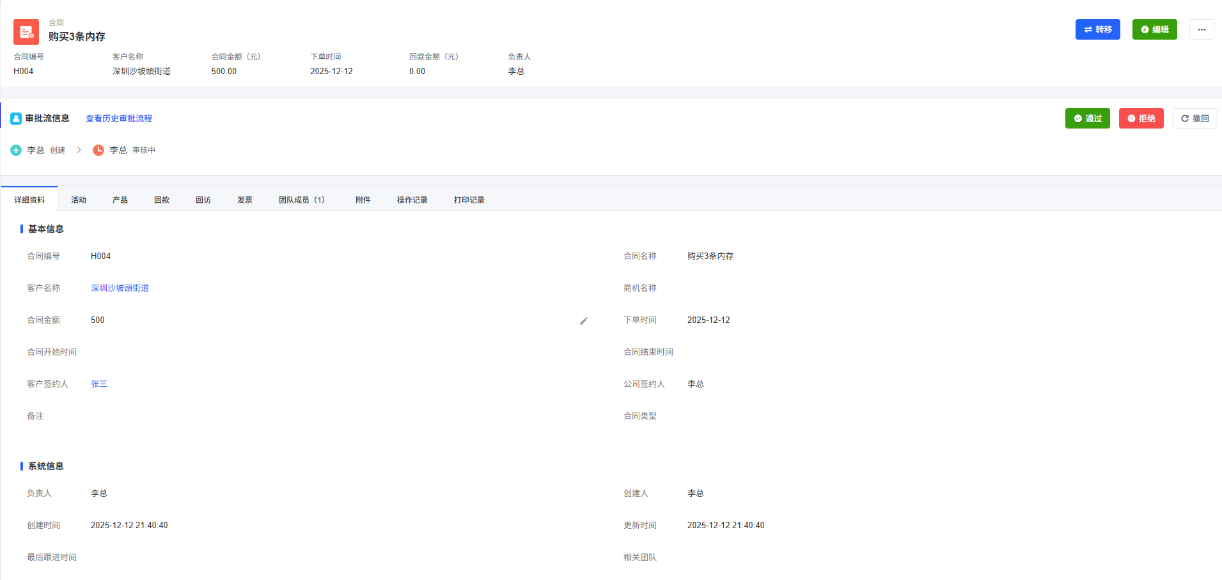Click the red contract icon in header
Image resolution: width=1222 pixels, height=580 pixels.
[x=26, y=31]
